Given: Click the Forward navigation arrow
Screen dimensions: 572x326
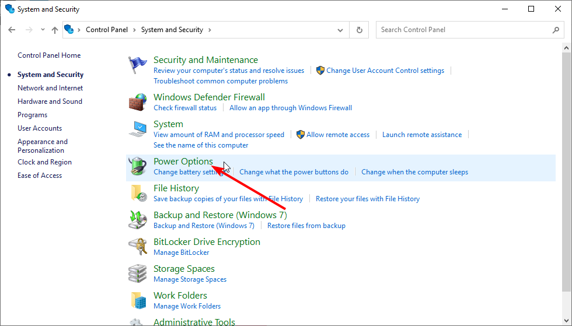Looking at the screenshot, I should [29, 30].
